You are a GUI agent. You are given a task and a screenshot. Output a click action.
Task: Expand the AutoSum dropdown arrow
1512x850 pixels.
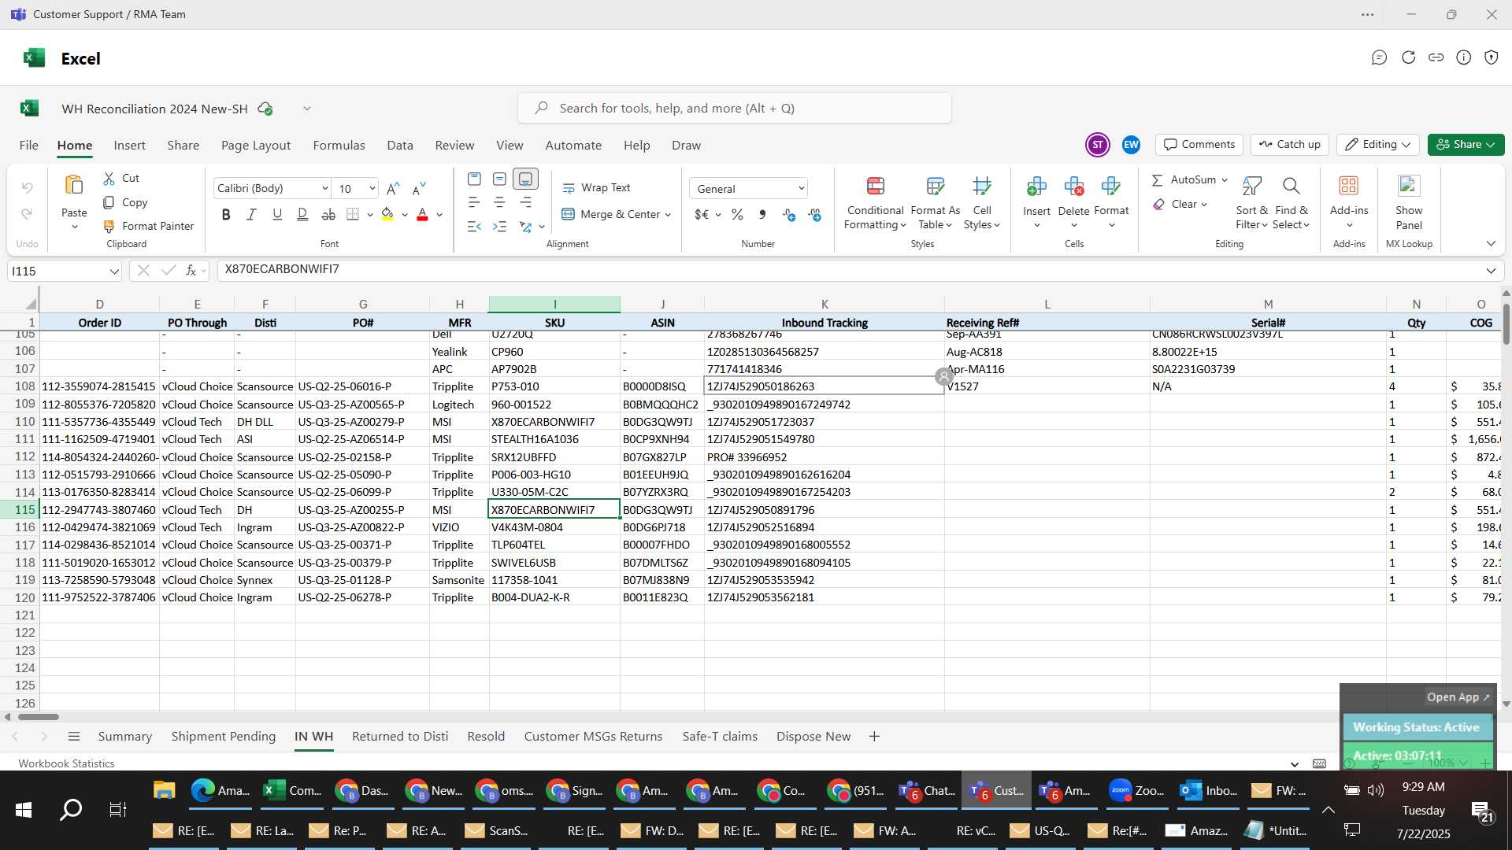pos(1225,180)
